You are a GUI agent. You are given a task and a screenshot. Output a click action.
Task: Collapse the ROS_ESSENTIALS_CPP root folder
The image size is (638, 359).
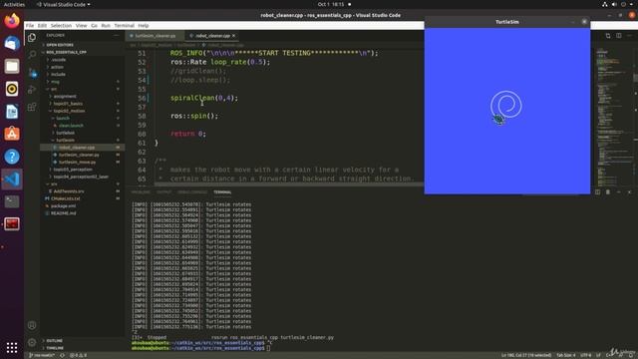66,52
